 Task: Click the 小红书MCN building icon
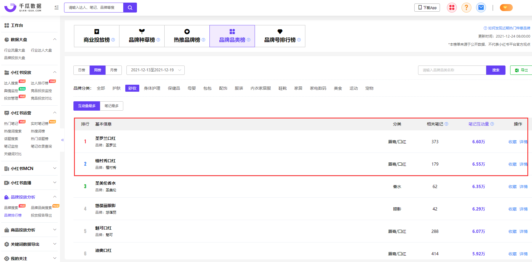(x=7, y=169)
